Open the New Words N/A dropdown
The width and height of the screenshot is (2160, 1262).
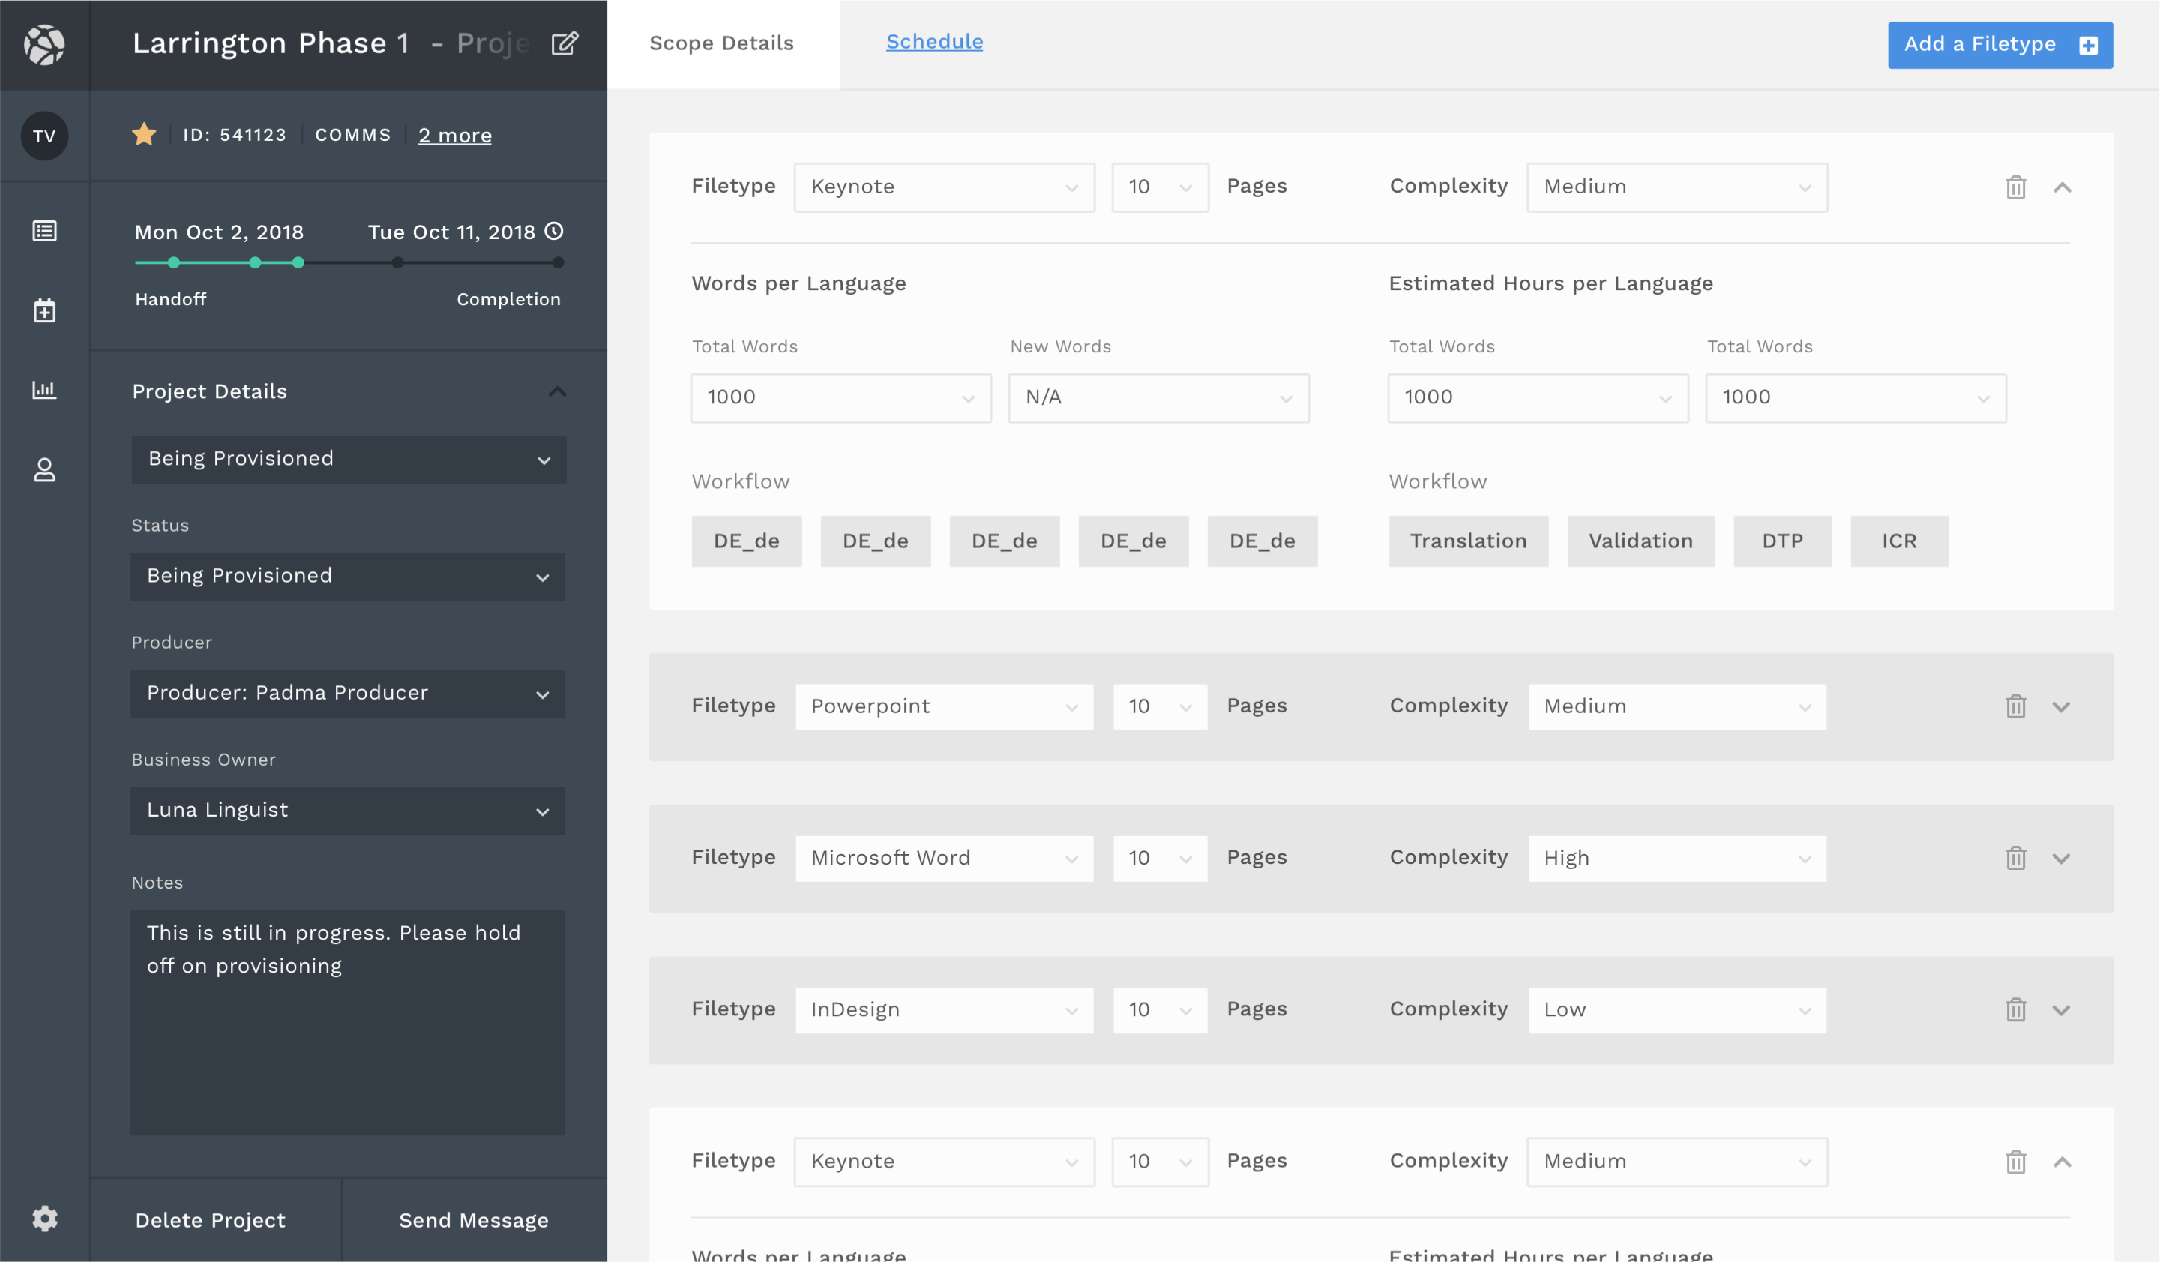(1158, 398)
